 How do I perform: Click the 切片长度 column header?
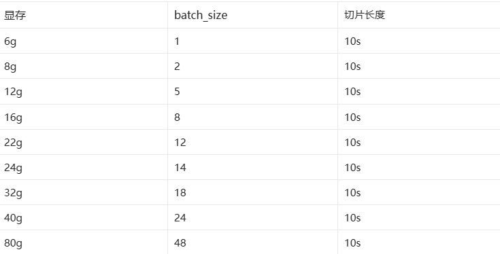[x=365, y=15]
